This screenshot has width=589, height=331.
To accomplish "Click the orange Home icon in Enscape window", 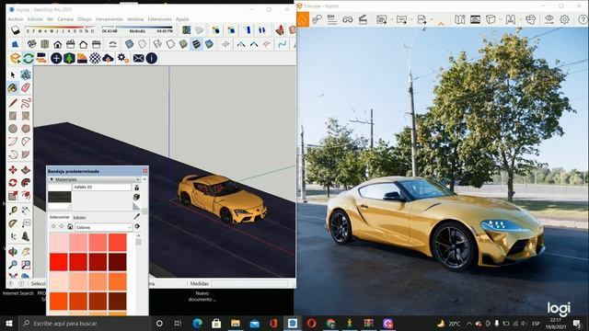I will click(x=303, y=19).
